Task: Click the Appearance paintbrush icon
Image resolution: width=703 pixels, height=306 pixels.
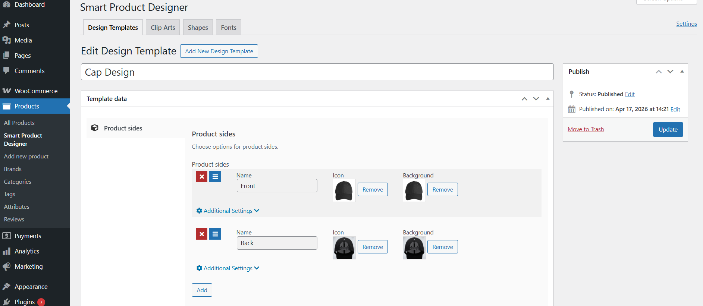Action: coord(6,286)
